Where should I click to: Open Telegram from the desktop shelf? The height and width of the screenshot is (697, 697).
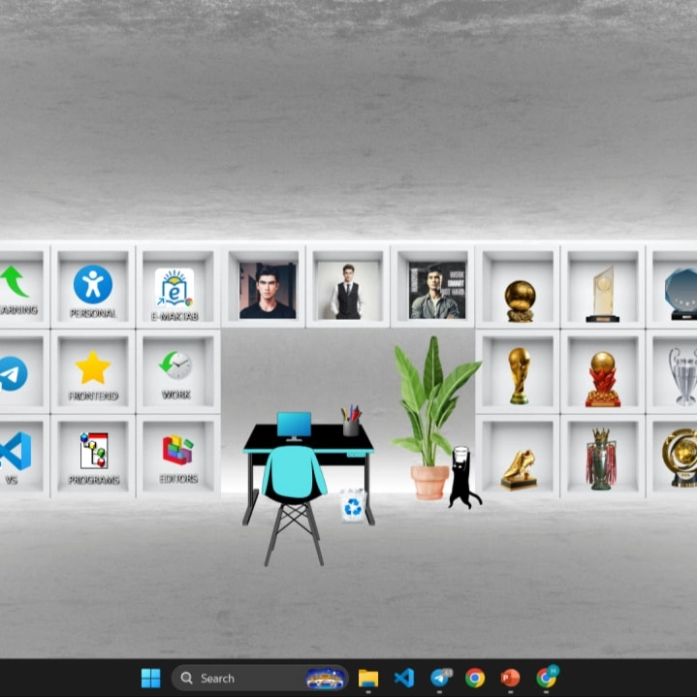click(x=12, y=373)
